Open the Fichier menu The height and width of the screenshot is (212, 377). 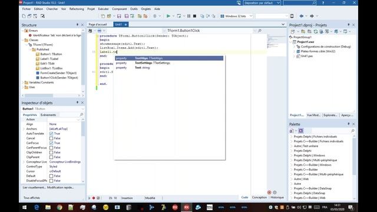(27, 9)
